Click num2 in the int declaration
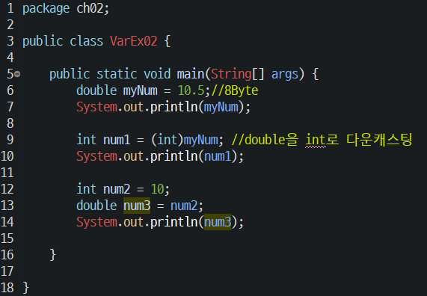This screenshot has height=296, width=427. point(117,189)
